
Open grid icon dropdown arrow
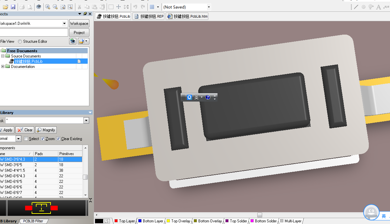pos(158,7)
